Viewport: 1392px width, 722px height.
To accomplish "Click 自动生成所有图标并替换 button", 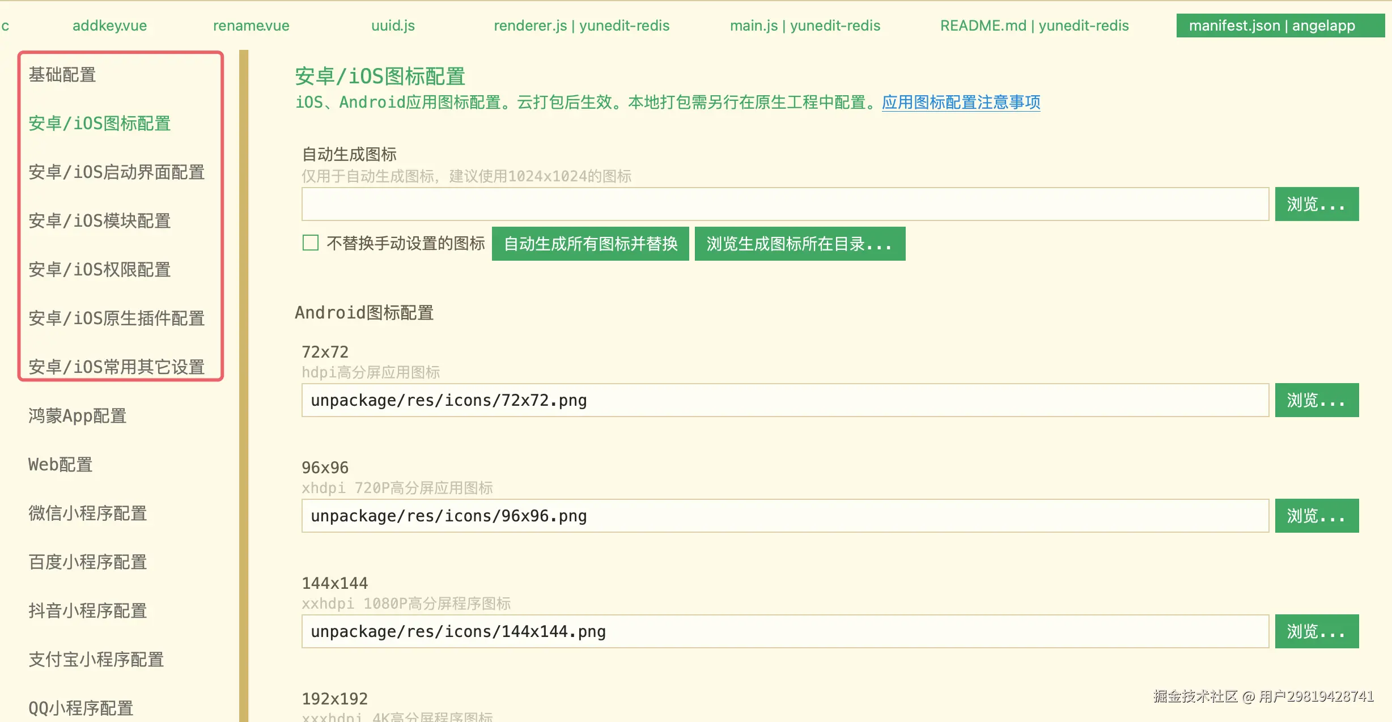I will pyautogui.click(x=590, y=244).
